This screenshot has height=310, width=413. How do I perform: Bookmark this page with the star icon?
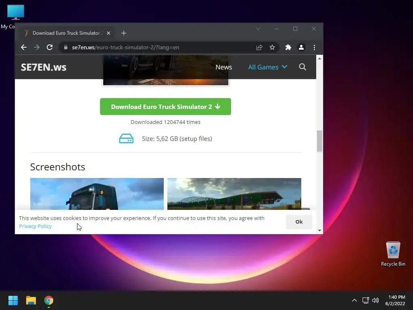pyautogui.click(x=272, y=48)
